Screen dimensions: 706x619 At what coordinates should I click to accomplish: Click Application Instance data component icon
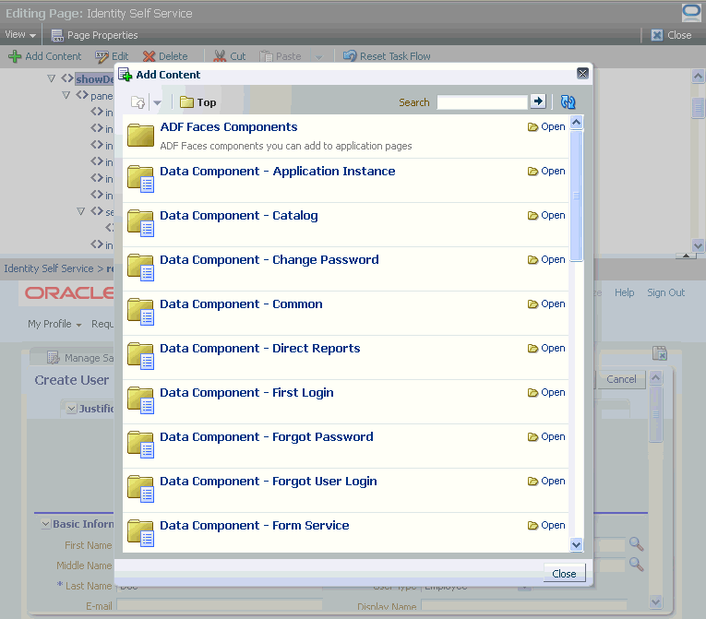tap(140, 179)
